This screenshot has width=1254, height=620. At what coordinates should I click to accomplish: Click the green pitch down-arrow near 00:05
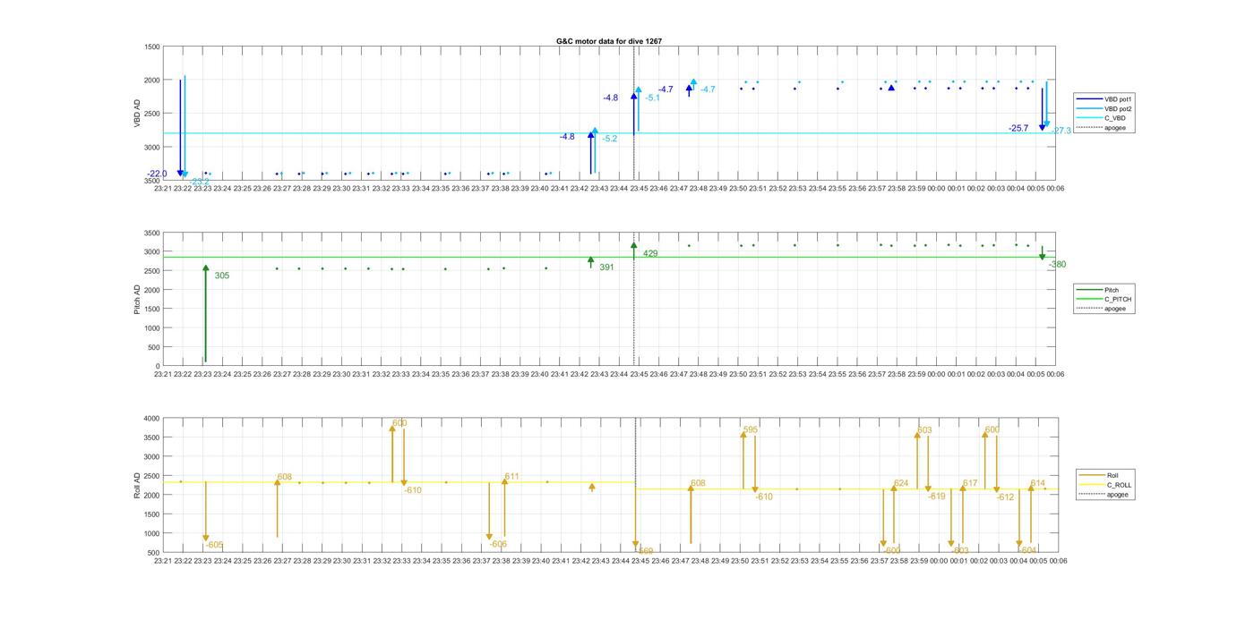1042,253
